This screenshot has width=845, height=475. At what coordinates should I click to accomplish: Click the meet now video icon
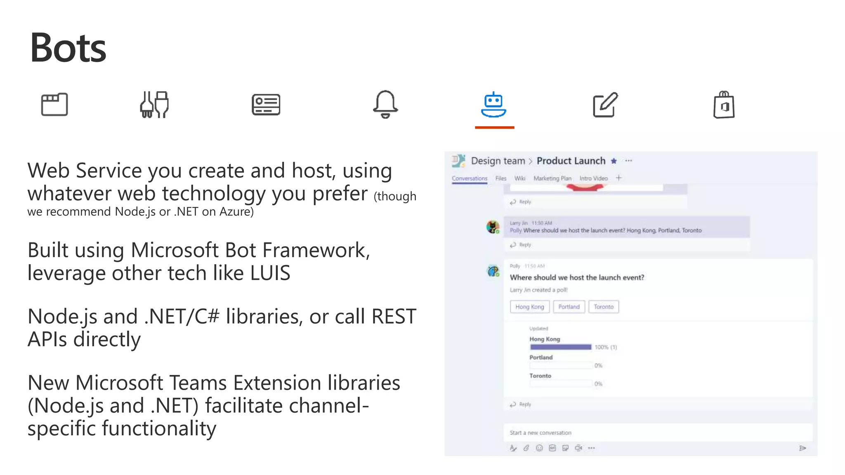click(x=578, y=448)
